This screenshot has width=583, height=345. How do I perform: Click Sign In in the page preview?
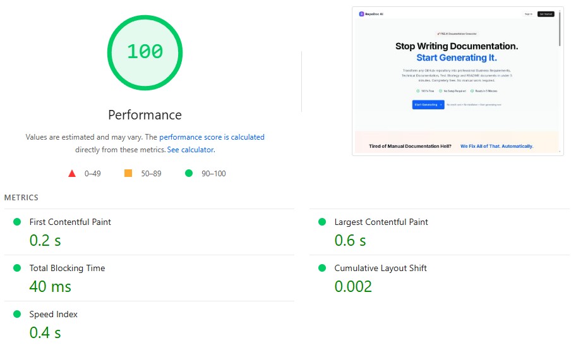528,13
